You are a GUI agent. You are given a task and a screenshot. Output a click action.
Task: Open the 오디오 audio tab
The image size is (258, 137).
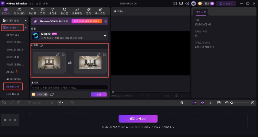(x=53, y=11)
